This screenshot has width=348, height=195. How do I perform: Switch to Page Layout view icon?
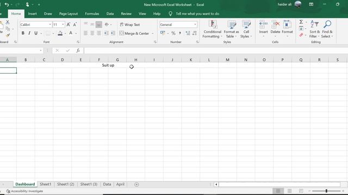[289, 191]
